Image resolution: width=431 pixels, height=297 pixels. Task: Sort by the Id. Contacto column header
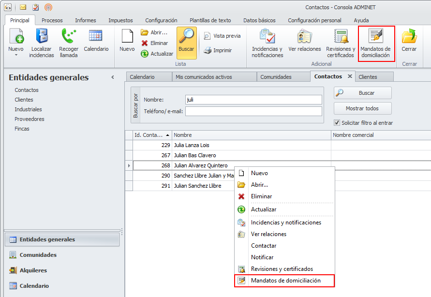[151, 135]
